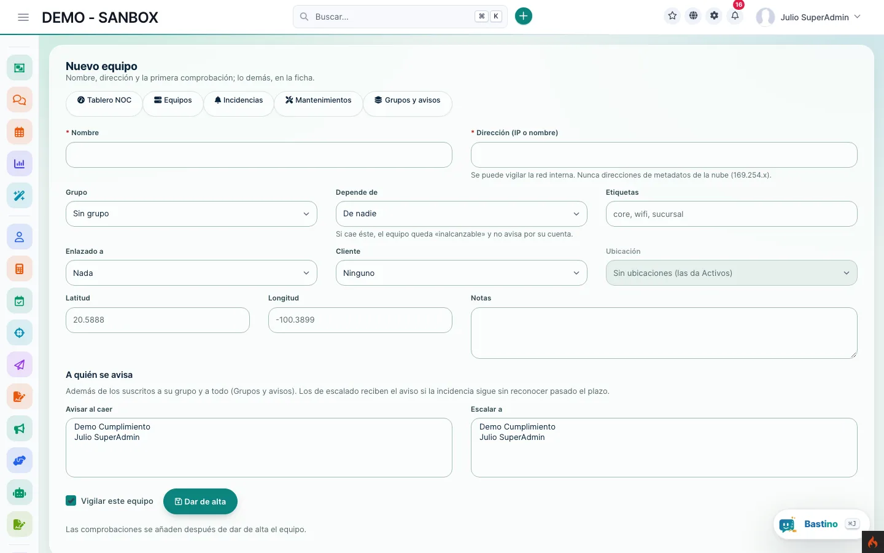Viewport: 884px width, 553px height.
Task: Open the magic wand sidebar icon
Action: pos(20,195)
